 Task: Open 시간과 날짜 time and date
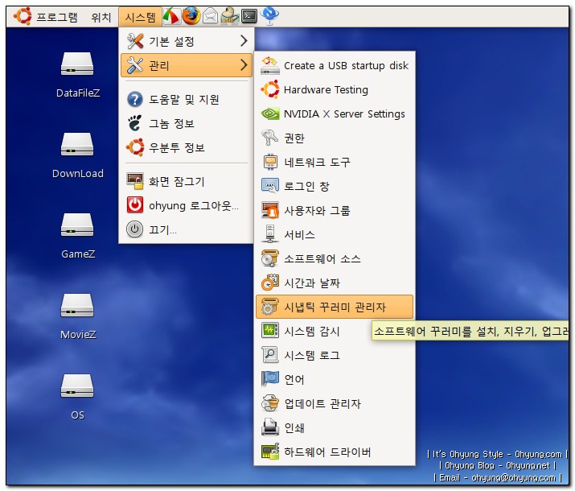coord(335,283)
